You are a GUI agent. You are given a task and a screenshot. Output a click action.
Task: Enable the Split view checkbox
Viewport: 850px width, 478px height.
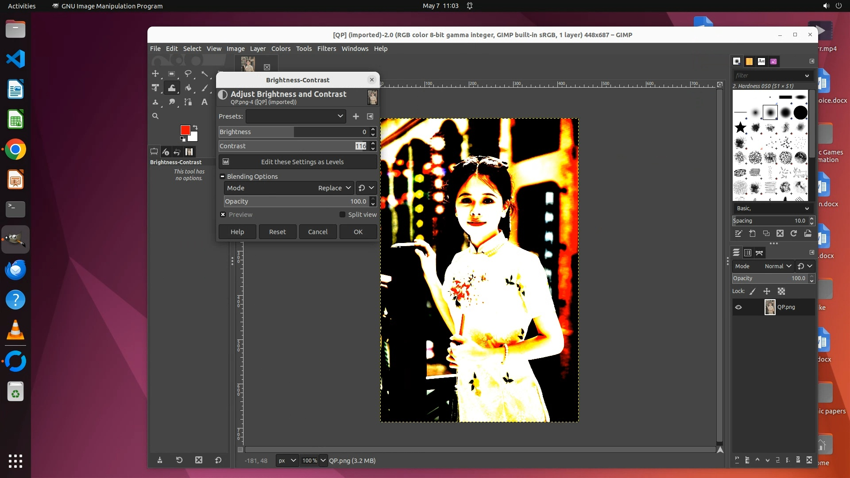(342, 215)
